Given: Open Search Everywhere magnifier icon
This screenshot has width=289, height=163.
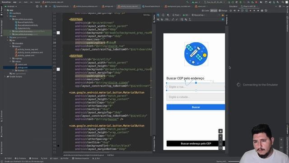Looking at the screenshot, I should [x=283, y=2].
